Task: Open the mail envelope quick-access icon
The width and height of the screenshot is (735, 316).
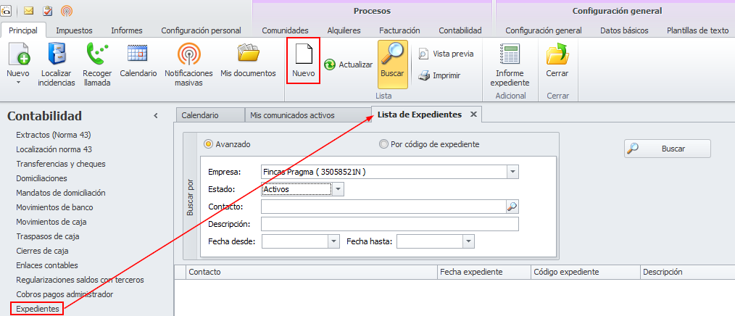Action: [x=28, y=10]
